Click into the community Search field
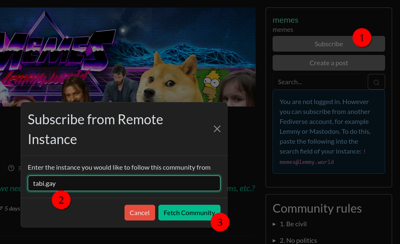Screen dimensions: 400x244 tap(319, 82)
